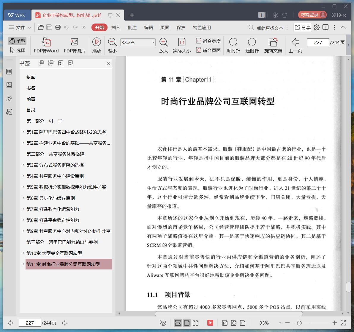Expand all bookmarks icon in 书签 panel
Screen dimensions: 354x332
pos(41,63)
